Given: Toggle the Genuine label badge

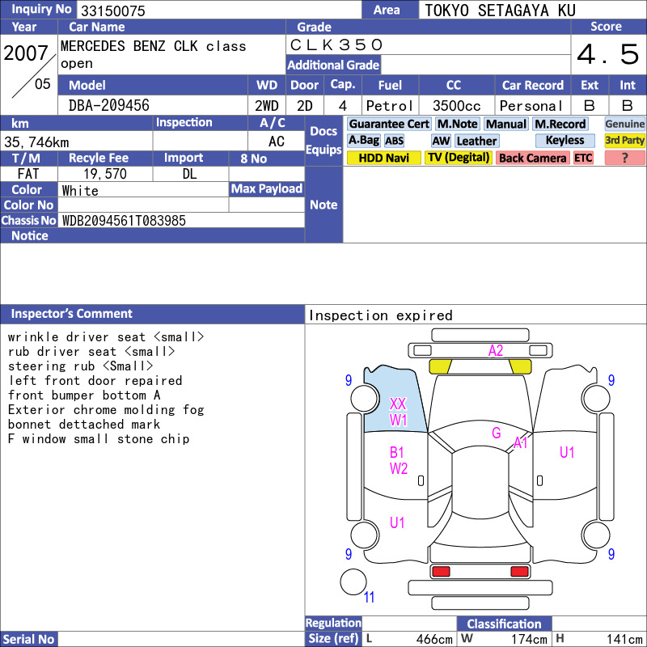Looking at the screenshot, I should (624, 124).
